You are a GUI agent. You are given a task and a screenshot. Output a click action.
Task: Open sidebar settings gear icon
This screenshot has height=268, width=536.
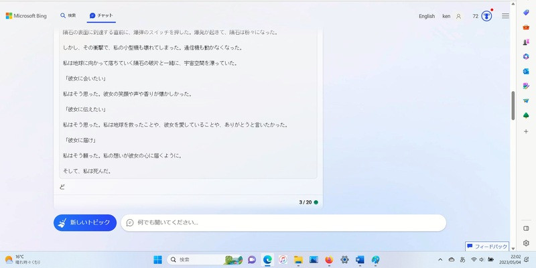coord(526,243)
